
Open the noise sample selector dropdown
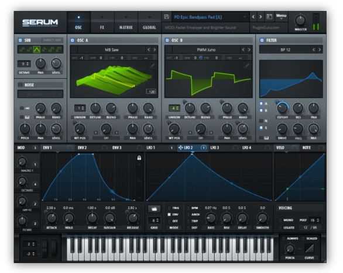click(40, 94)
